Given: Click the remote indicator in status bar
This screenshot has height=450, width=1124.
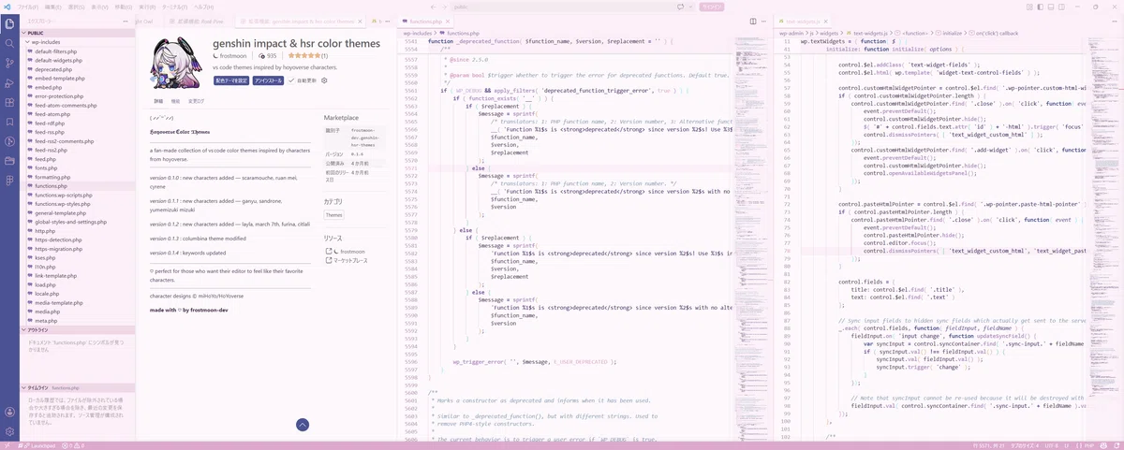Looking at the screenshot, I should click(8, 445).
